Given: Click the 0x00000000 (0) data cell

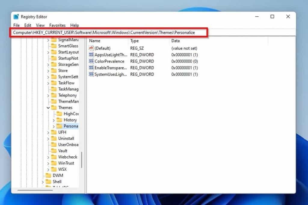Looking at the screenshot, I should pyautogui.click(x=184, y=61).
